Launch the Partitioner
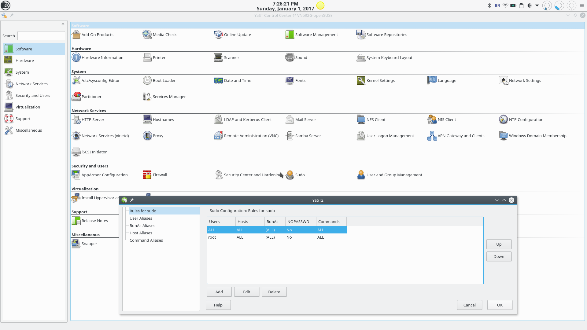The width and height of the screenshot is (587, 330). [x=86, y=97]
